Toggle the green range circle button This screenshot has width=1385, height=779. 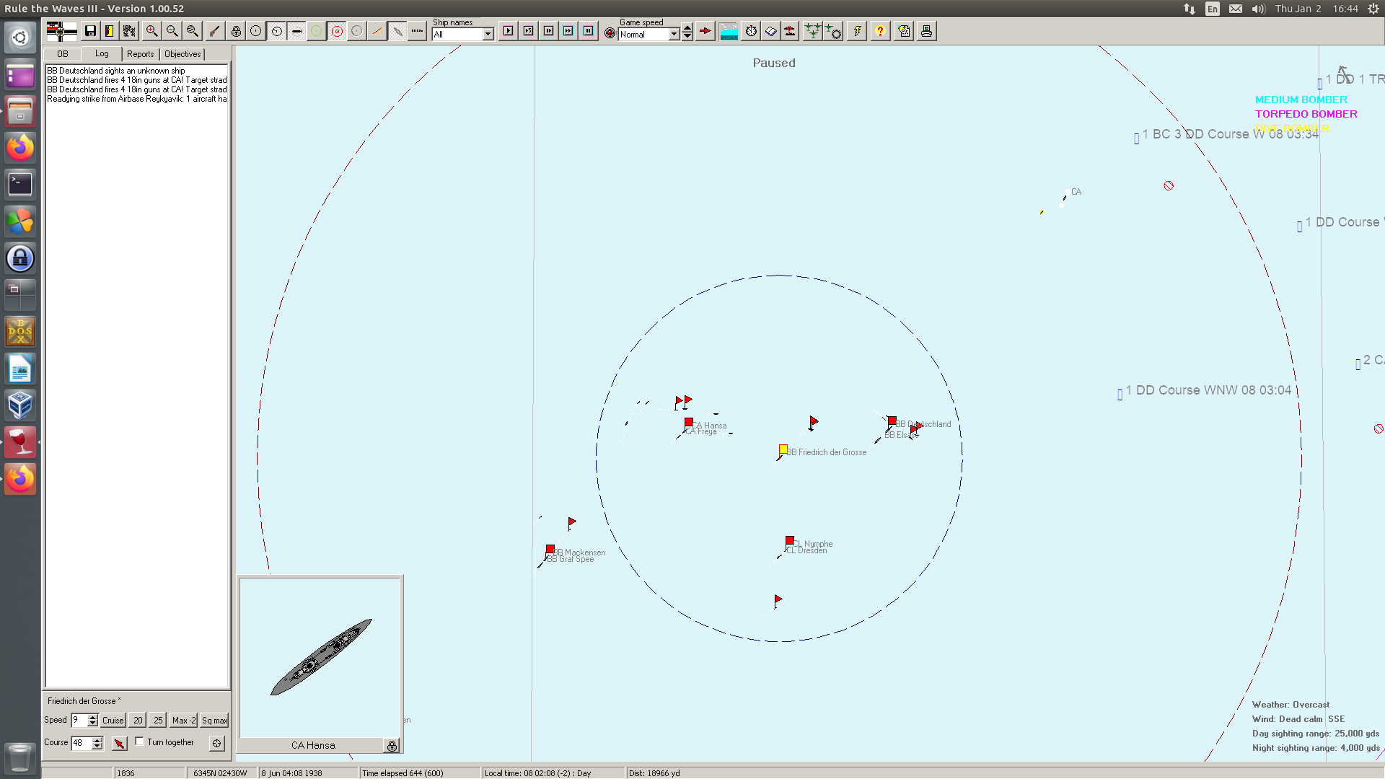tap(317, 31)
